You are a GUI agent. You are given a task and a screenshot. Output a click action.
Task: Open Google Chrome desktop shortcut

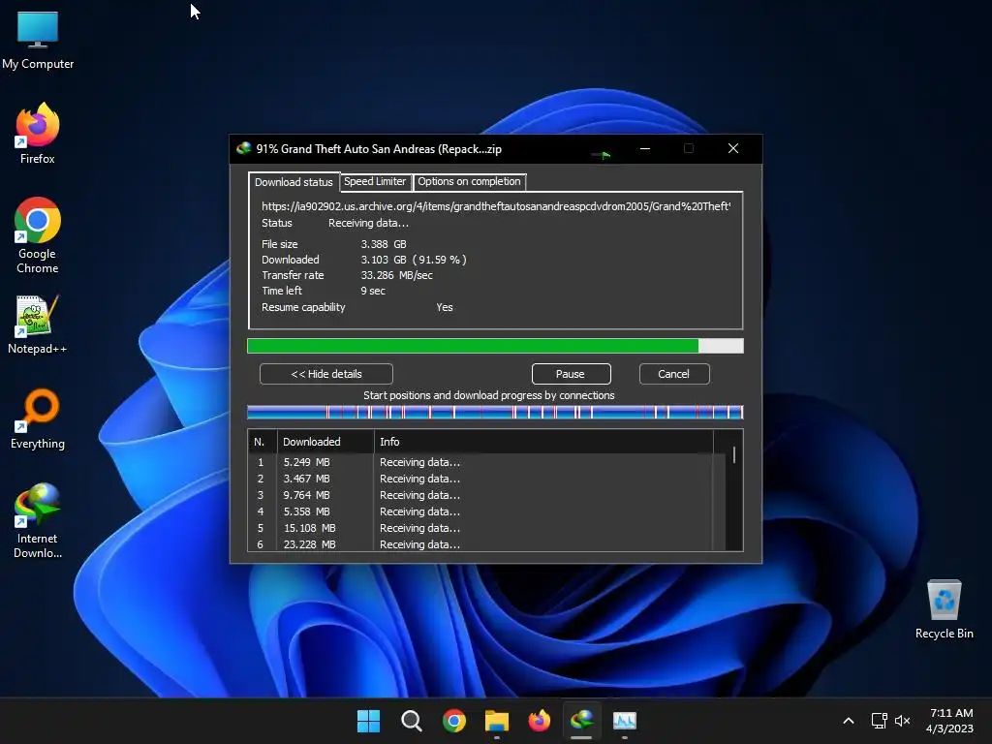(38, 235)
